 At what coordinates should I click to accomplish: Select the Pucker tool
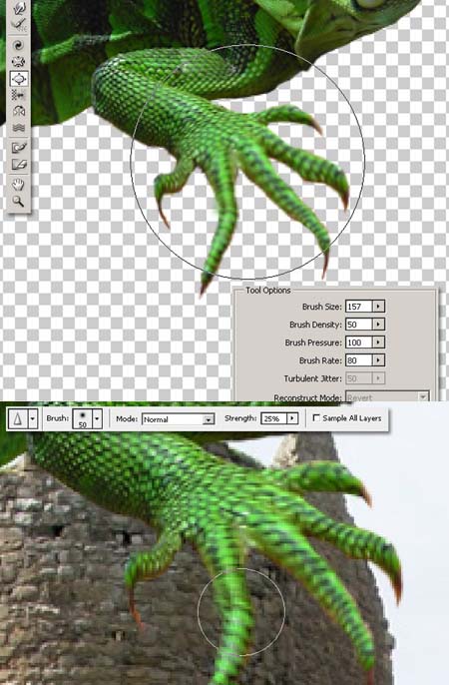coord(19,62)
